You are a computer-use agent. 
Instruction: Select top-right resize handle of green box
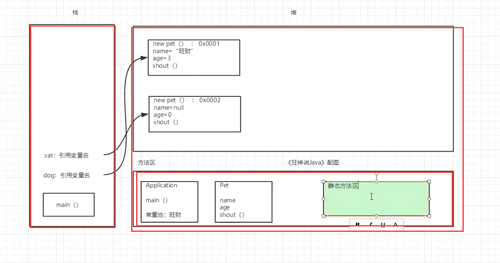[x=429, y=182]
